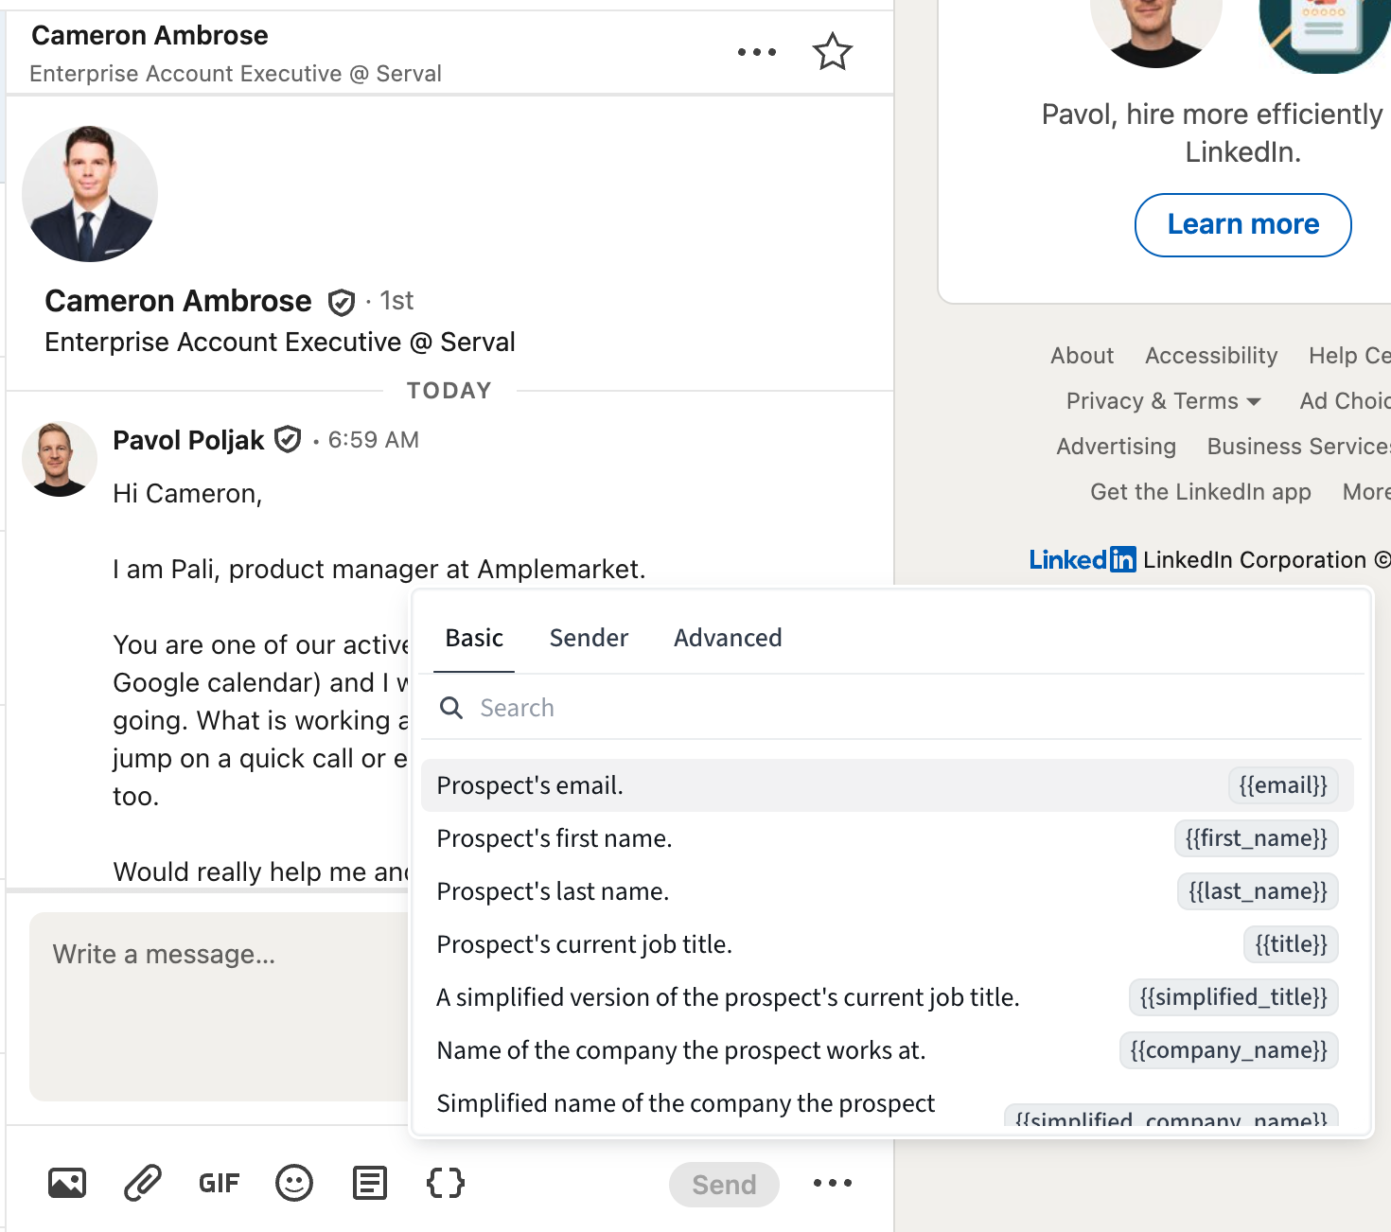
Task: Click the LinkedIn logo in footer
Action: click(1083, 560)
